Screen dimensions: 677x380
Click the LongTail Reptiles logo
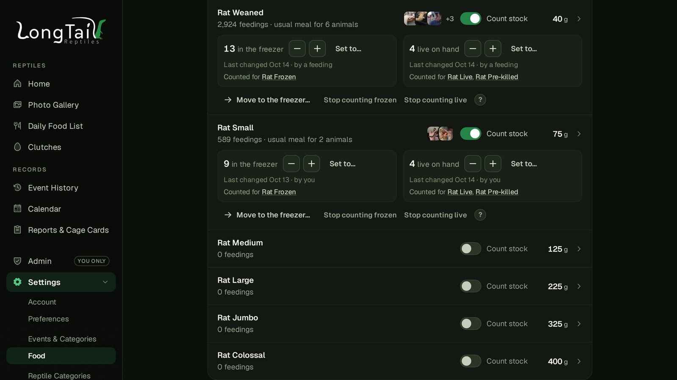tap(61, 30)
